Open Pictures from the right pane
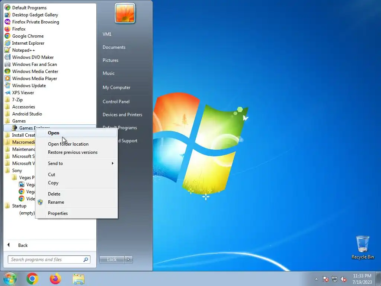Screen dimensions: 381x286 [110, 60]
